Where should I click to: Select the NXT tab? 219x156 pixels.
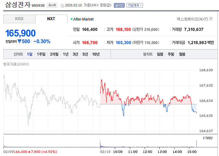tap(51, 19)
